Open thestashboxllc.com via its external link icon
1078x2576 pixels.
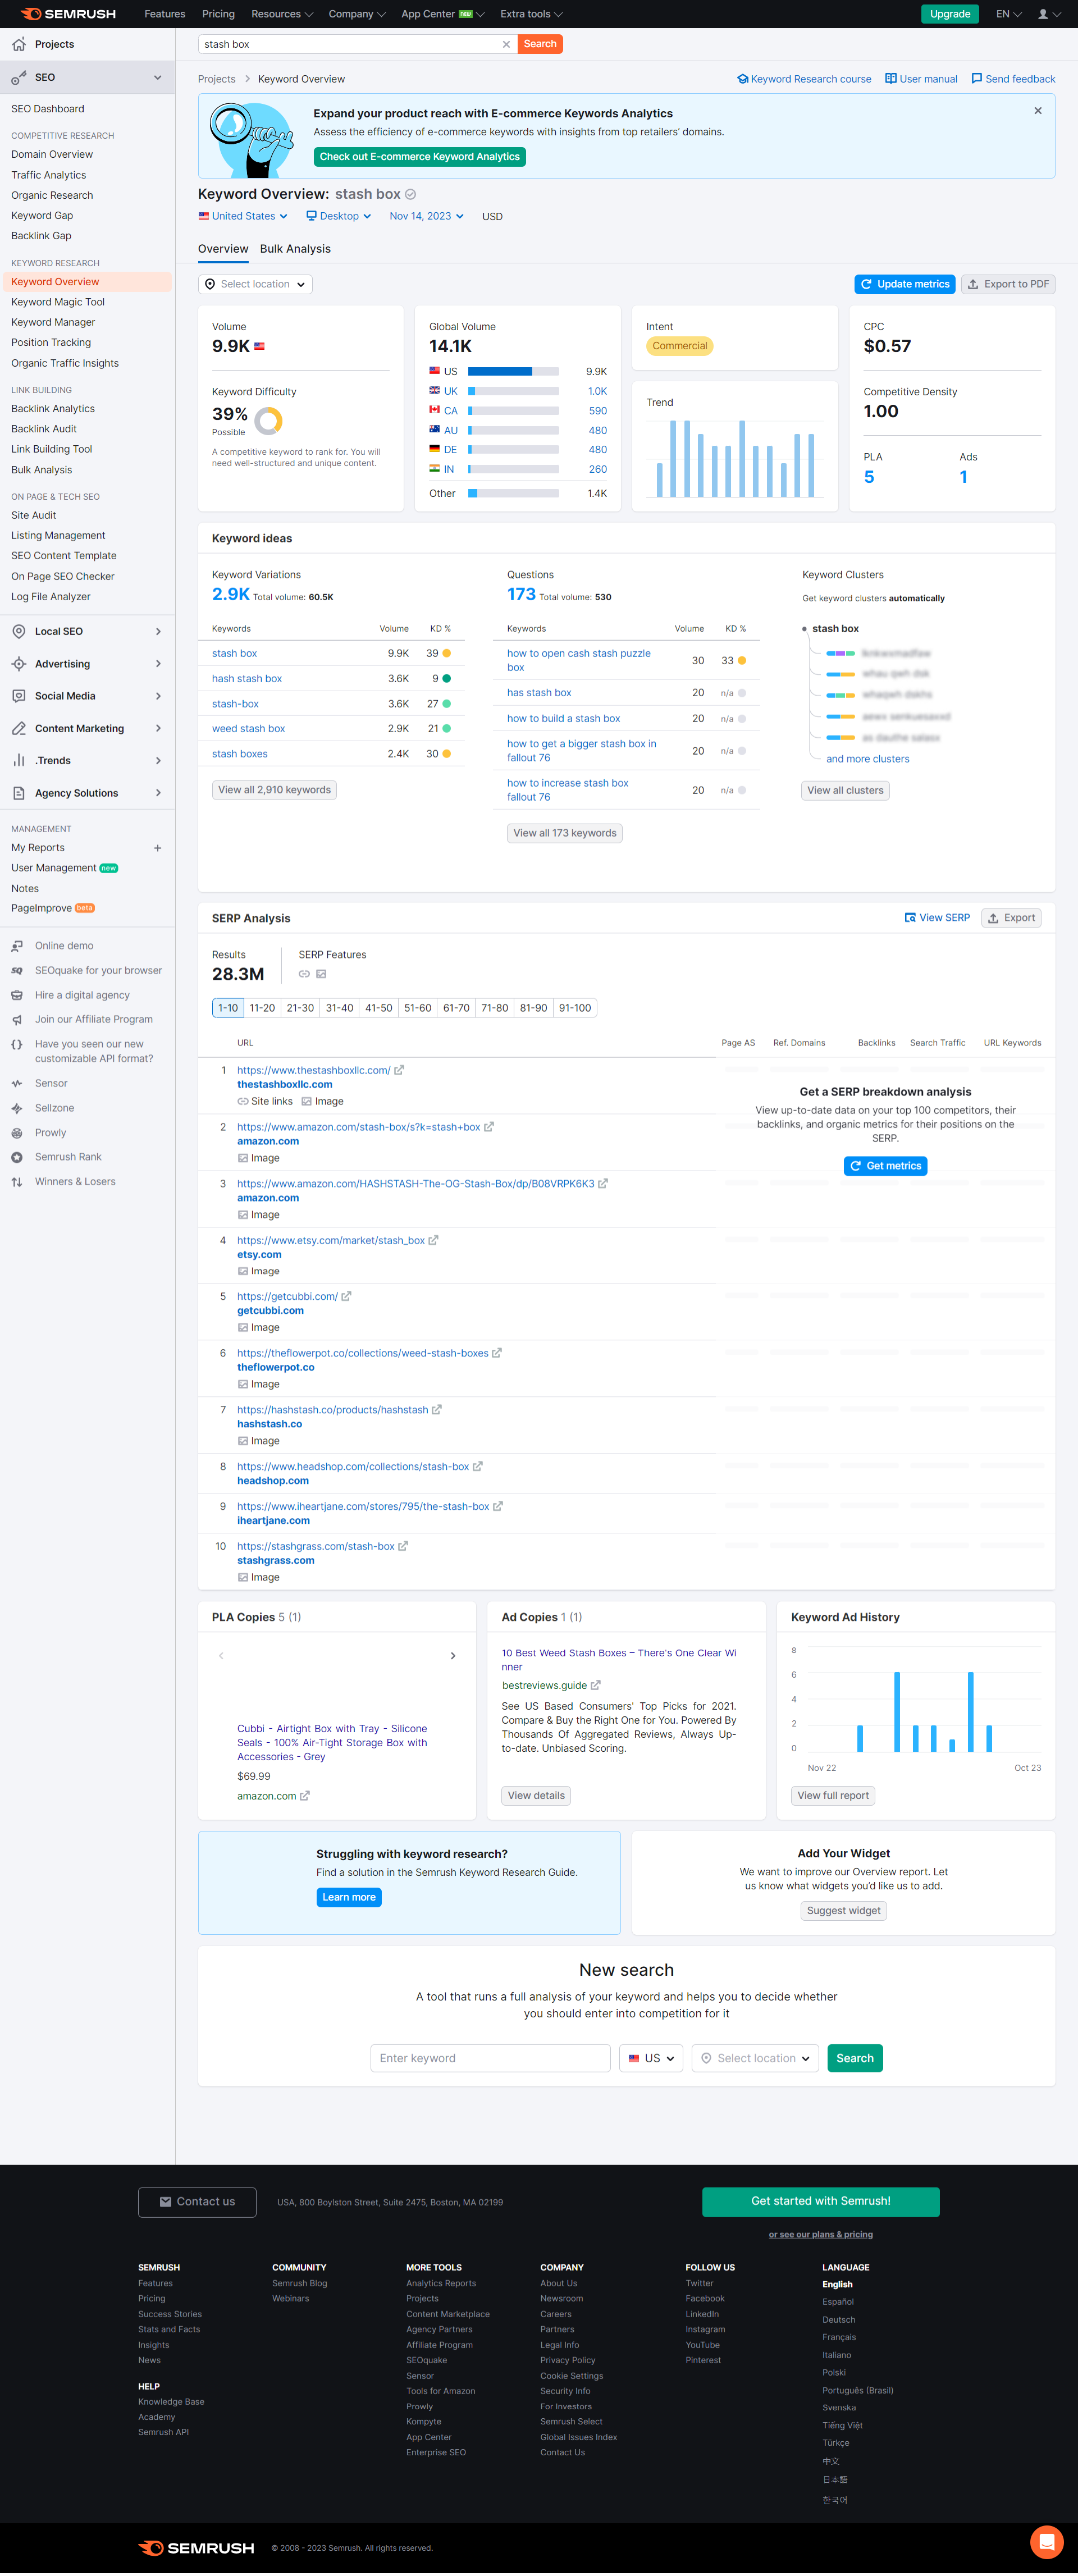399,1069
